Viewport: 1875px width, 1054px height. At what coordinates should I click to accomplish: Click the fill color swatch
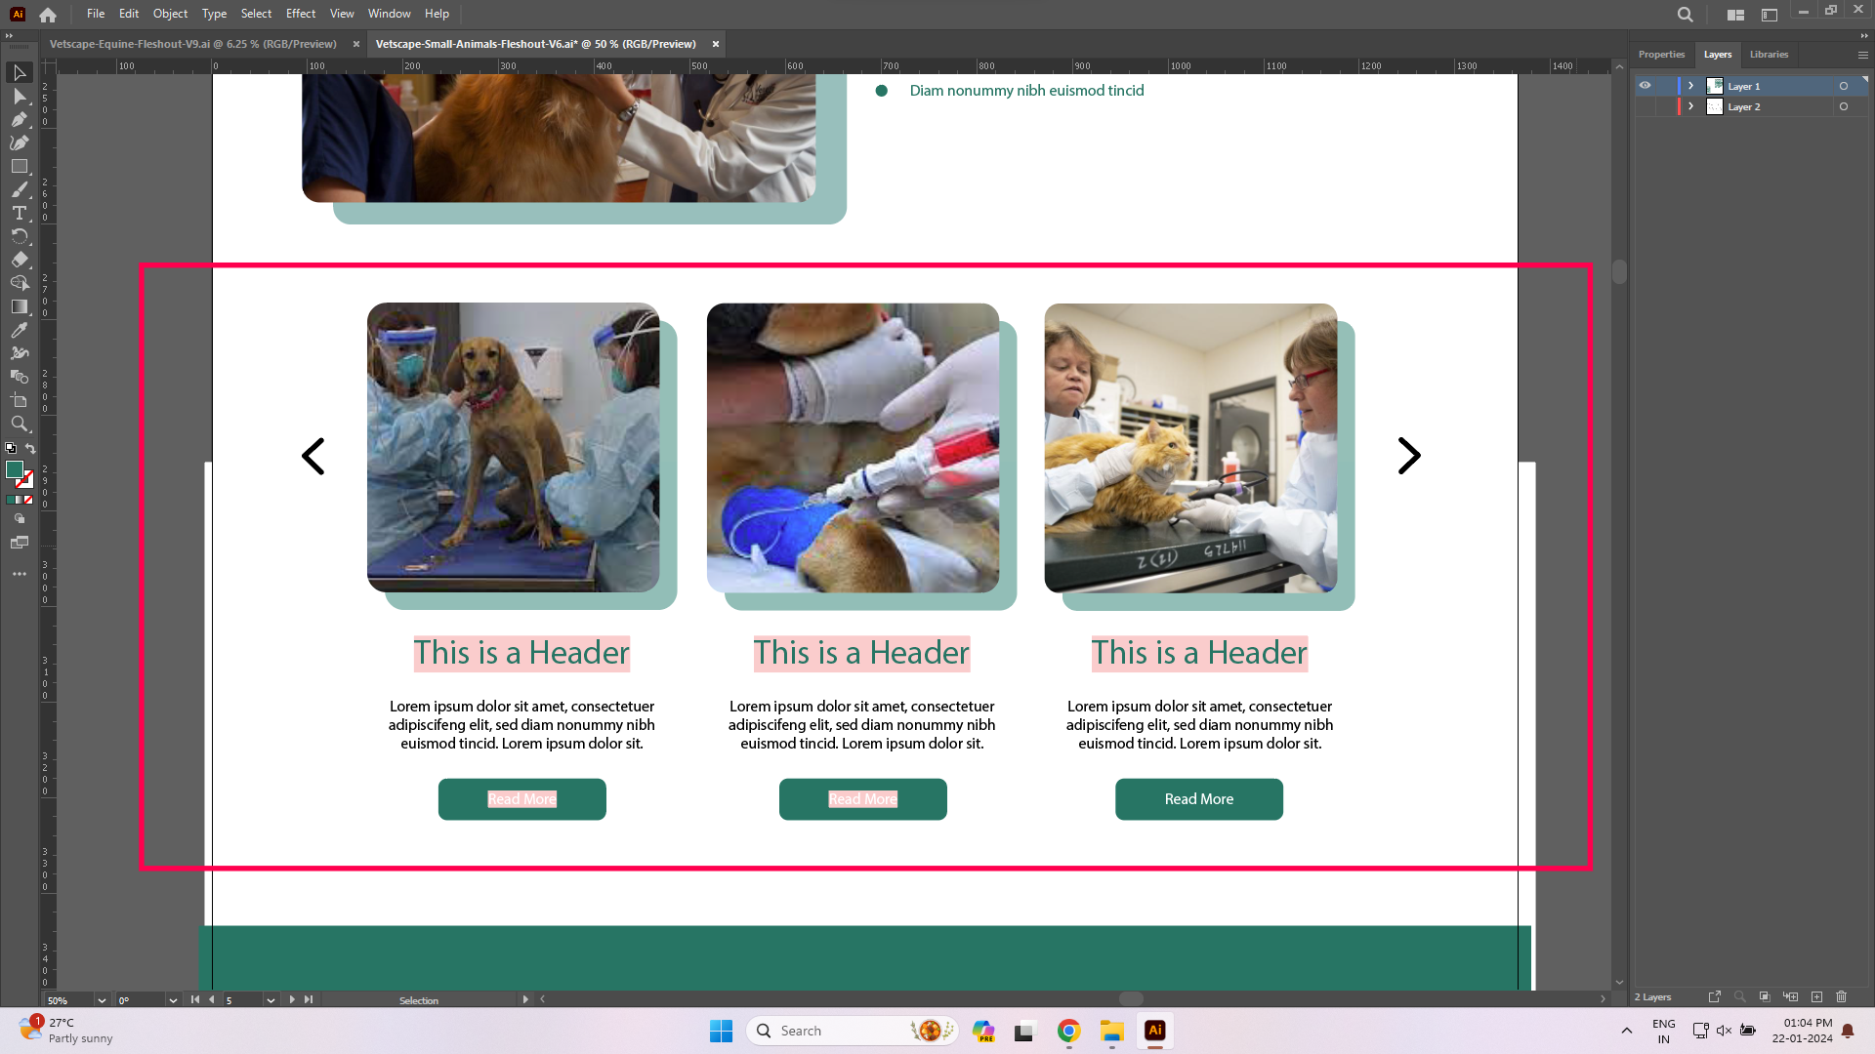point(15,470)
